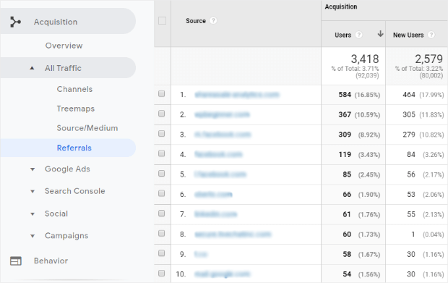Check the box for row 7
448x283 pixels.
point(161,214)
